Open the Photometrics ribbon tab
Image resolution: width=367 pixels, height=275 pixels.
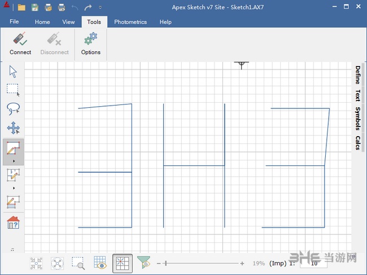click(130, 22)
